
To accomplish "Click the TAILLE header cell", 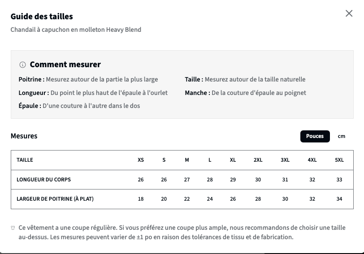I will (25, 160).
